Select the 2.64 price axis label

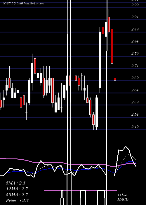[135, 90]
